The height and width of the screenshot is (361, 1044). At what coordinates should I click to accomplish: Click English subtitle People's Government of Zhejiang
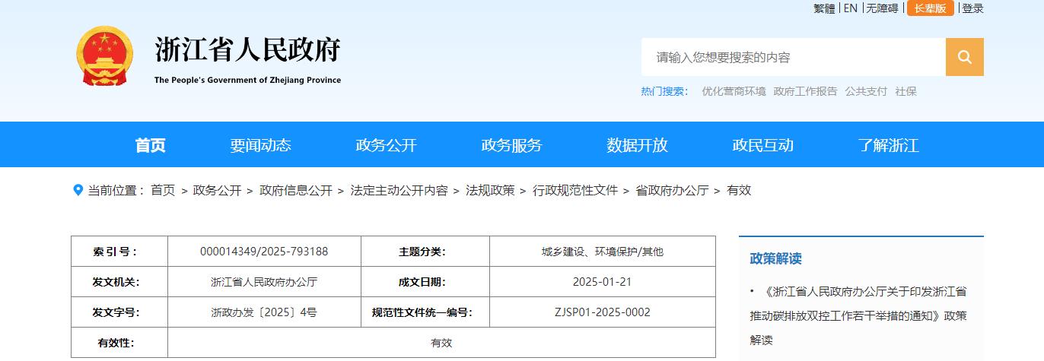(248, 80)
